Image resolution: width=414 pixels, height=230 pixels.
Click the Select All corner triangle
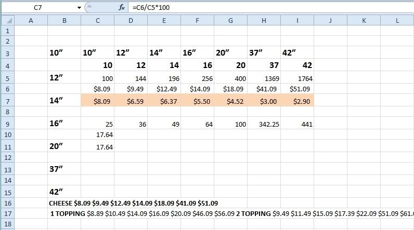pyautogui.click(x=7, y=20)
